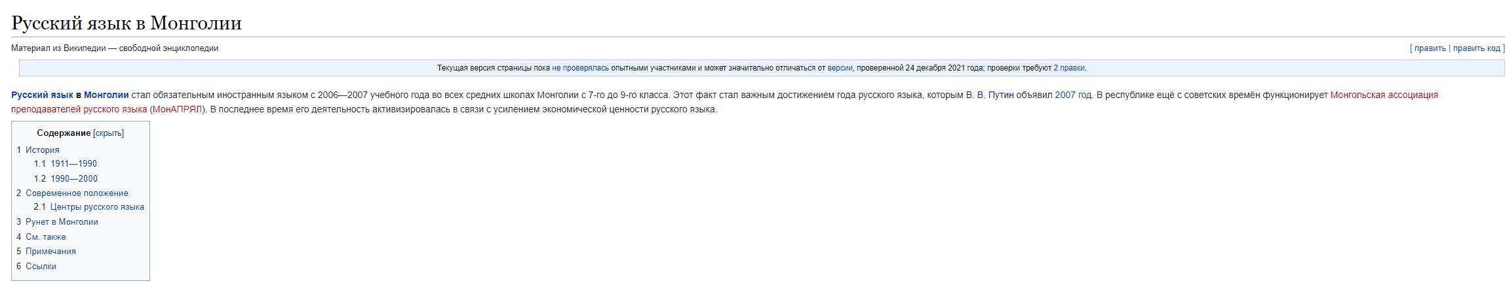The width and height of the screenshot is (1509, 294).
Task: Jump to '4 См. также' section
Action: click(41, 237)
